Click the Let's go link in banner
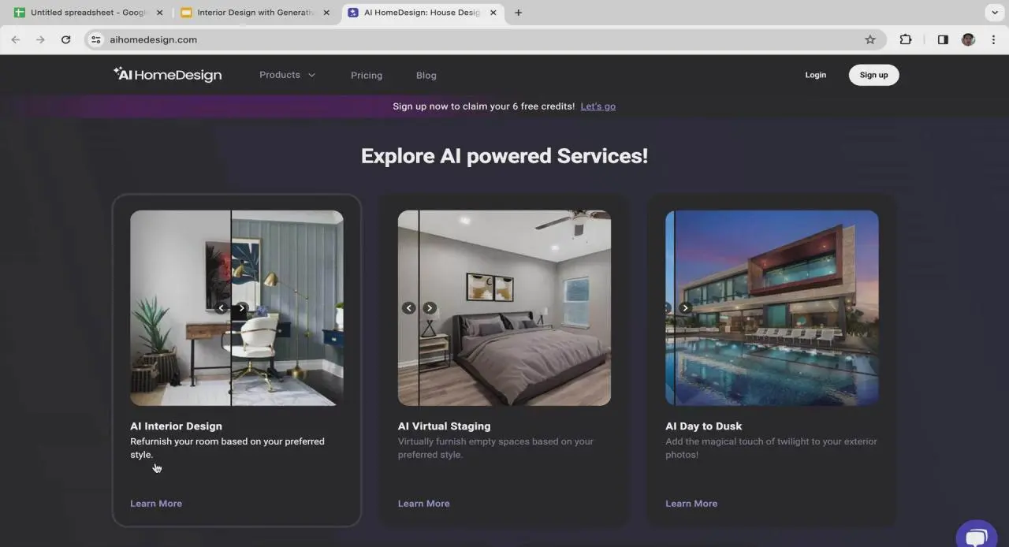This screenshot has height=547, width=1009. pos(598,106)
